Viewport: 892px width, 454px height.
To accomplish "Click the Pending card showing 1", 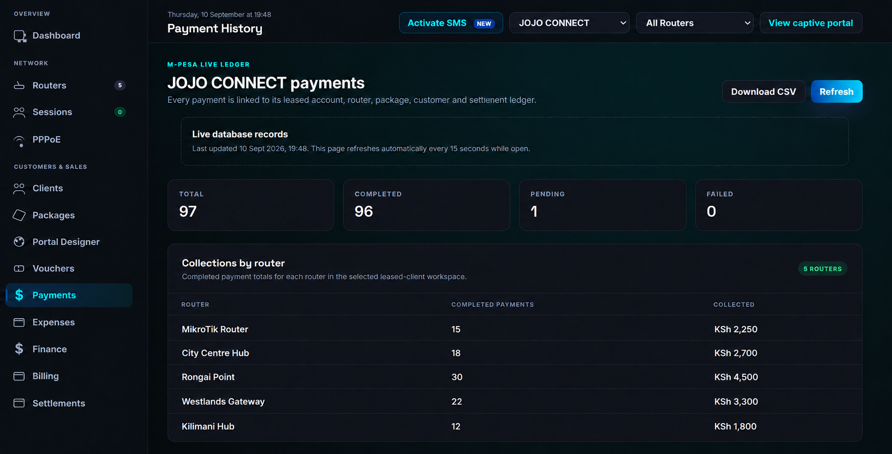I will coord(602,205).
